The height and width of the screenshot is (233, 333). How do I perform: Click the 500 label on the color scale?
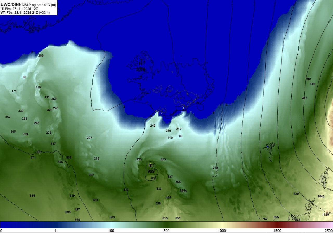pos(166,231)
